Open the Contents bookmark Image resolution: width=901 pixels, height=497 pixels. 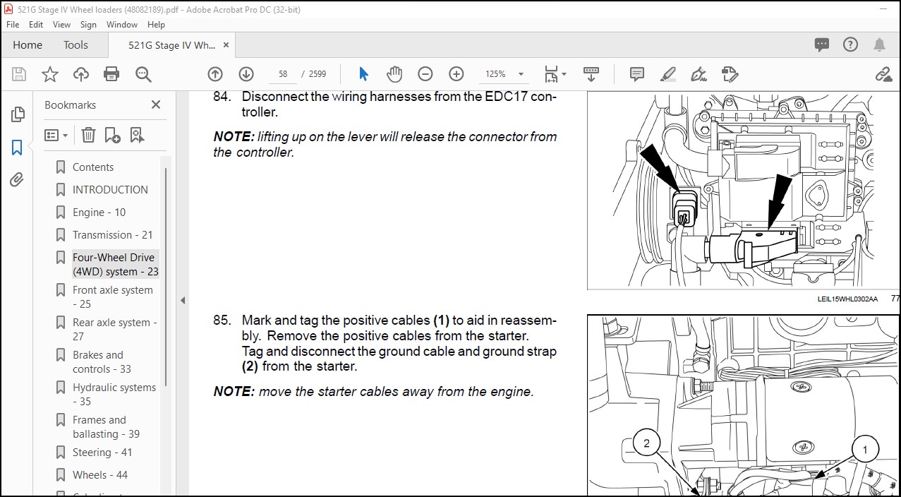pos(93,167)
